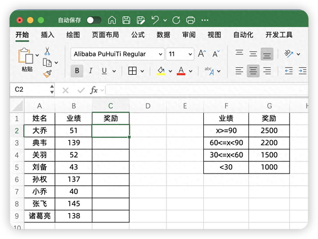Toggle center horizontal alignment

[x=253, y=71]
